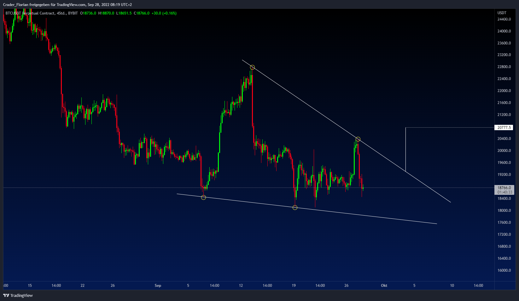Click the date 19 on the time axis

[294, 286]
